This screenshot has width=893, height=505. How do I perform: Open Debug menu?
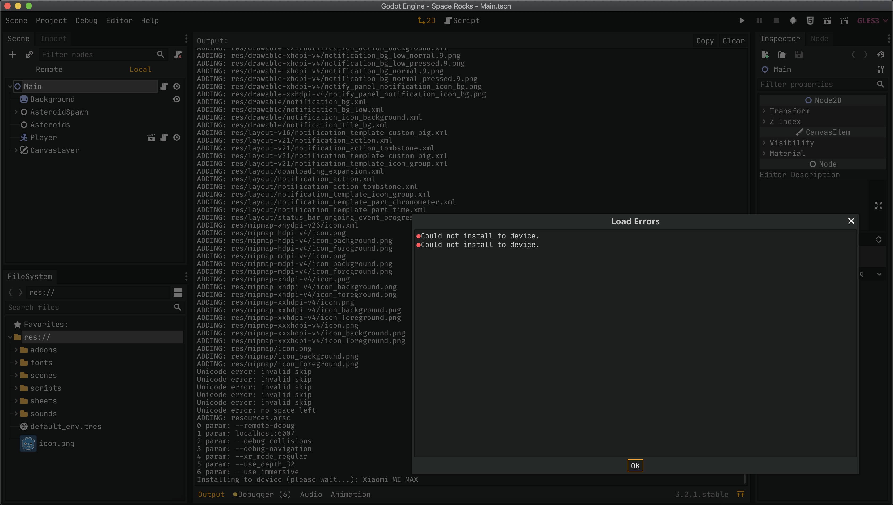click(x=86, y=20)
